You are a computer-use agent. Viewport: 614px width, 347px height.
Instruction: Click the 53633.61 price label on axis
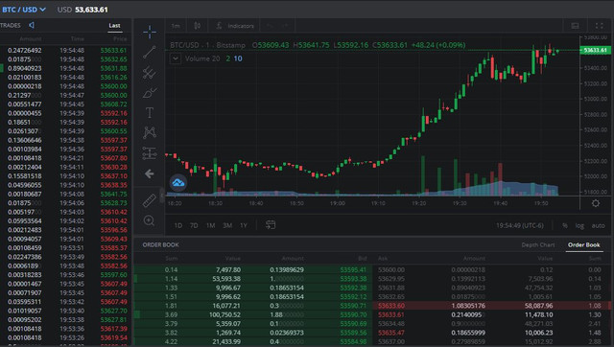coord(595,50)
